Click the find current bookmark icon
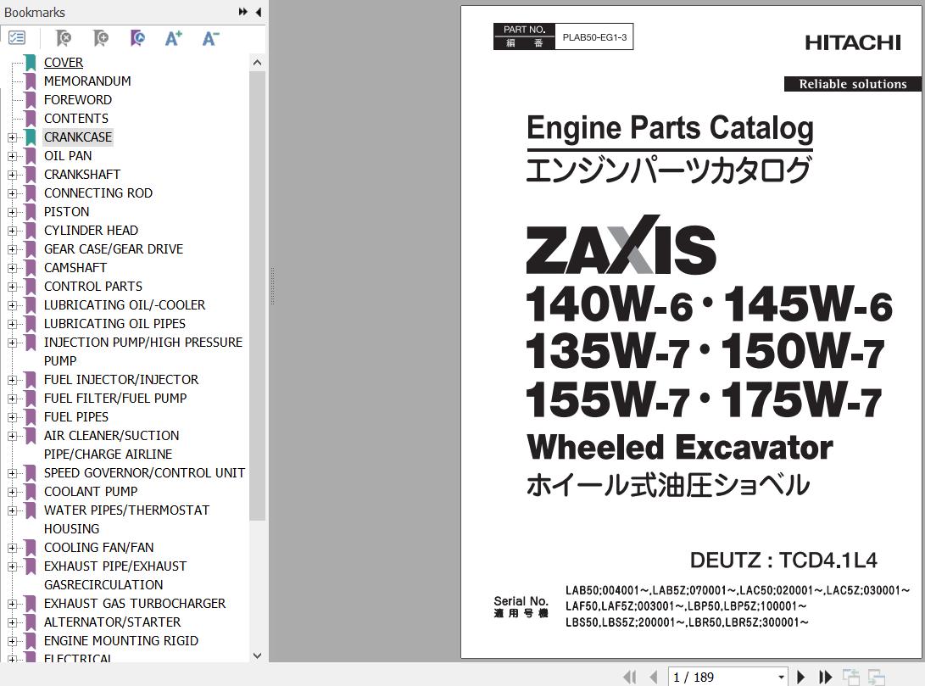 pos(137,38)
